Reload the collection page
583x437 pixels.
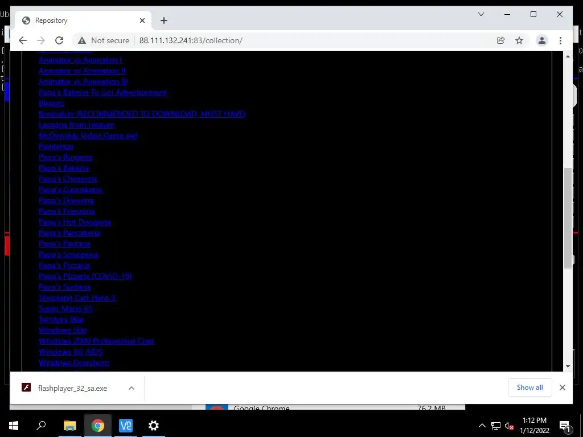click(x=59, y=40)
